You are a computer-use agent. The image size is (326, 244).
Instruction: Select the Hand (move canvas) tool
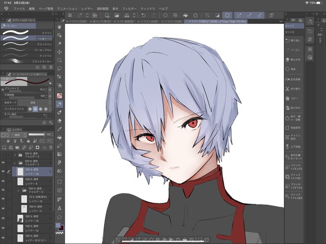coord(59,27)
